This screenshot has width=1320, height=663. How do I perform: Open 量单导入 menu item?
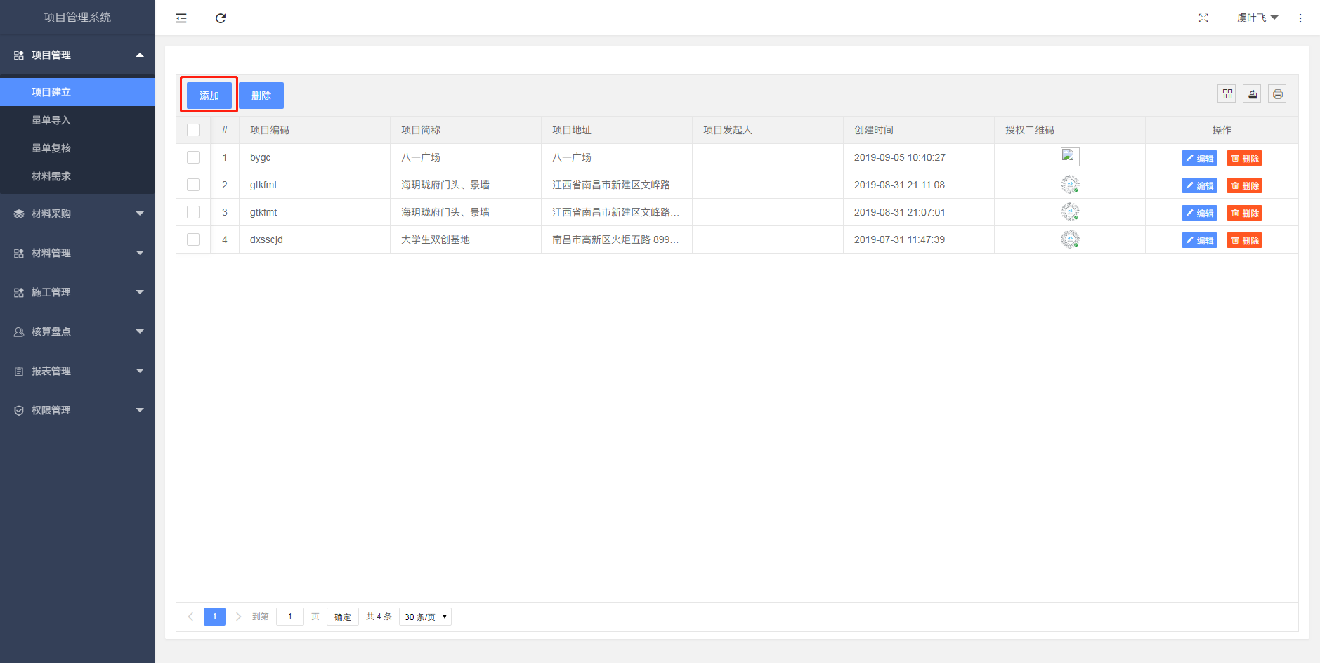77,120
